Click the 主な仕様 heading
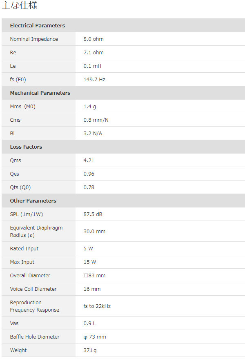This screenshot has width=245, height=359. point(20,6)
